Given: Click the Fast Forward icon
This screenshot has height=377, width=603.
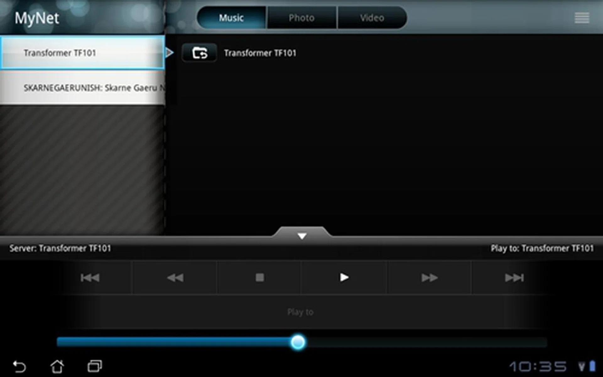Looking at the screenshot, I should [x=429, y=277].
